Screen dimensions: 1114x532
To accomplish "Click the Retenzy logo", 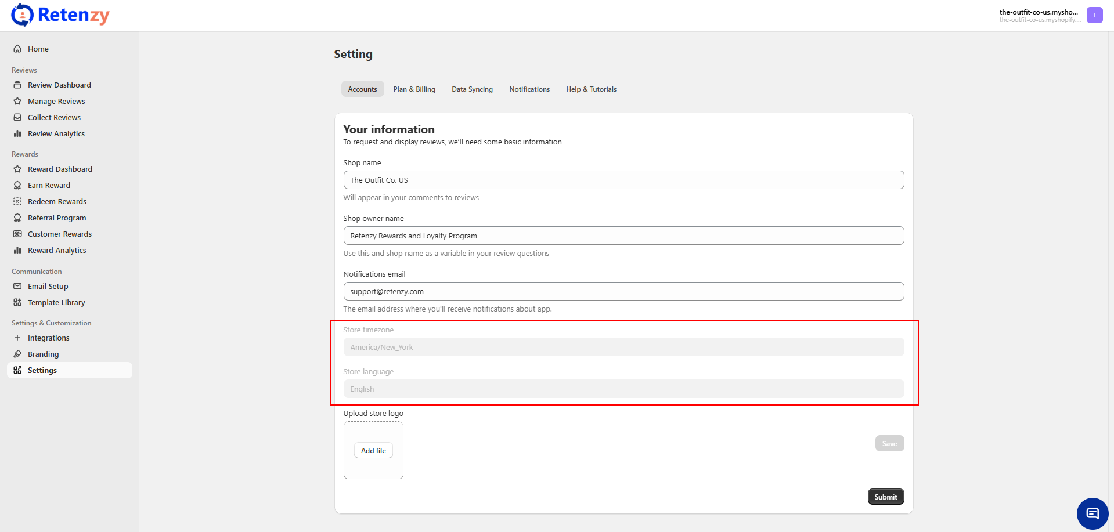I will click(x=60, y=15).
